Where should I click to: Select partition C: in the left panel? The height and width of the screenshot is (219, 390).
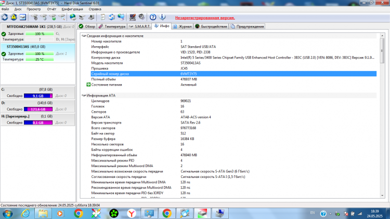point(38,92)
